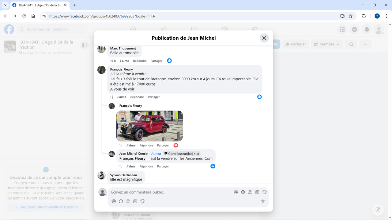Switch commenting identity via avatar arrow
This screenshot has height=220, width=392.
point(105,195)
